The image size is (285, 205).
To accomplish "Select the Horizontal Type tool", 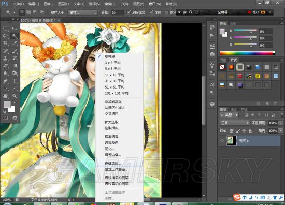I will [15, 81].
